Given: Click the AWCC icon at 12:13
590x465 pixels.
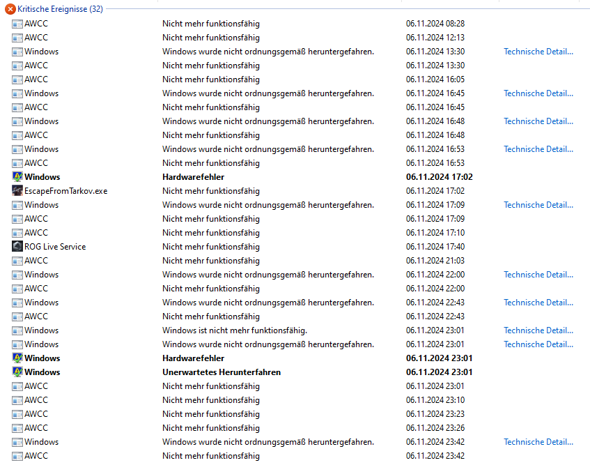Looking at the screenshot, I should click(17, 38).
